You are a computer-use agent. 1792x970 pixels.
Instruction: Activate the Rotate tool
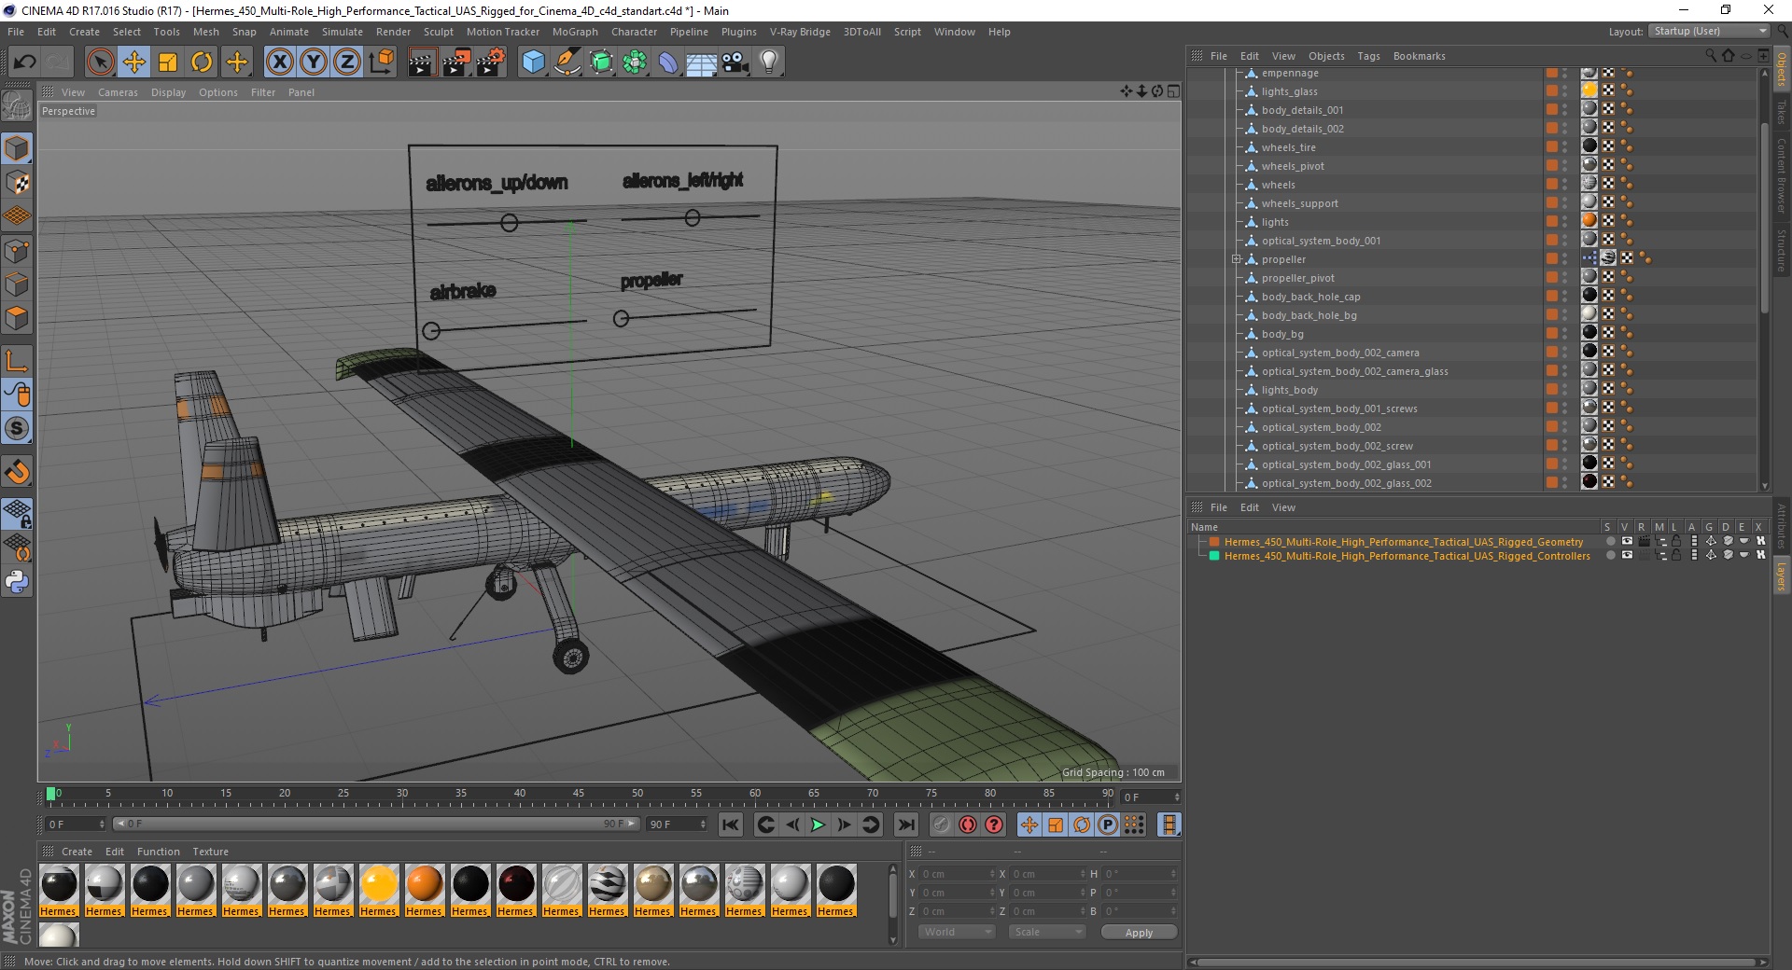tap(202, 62)
